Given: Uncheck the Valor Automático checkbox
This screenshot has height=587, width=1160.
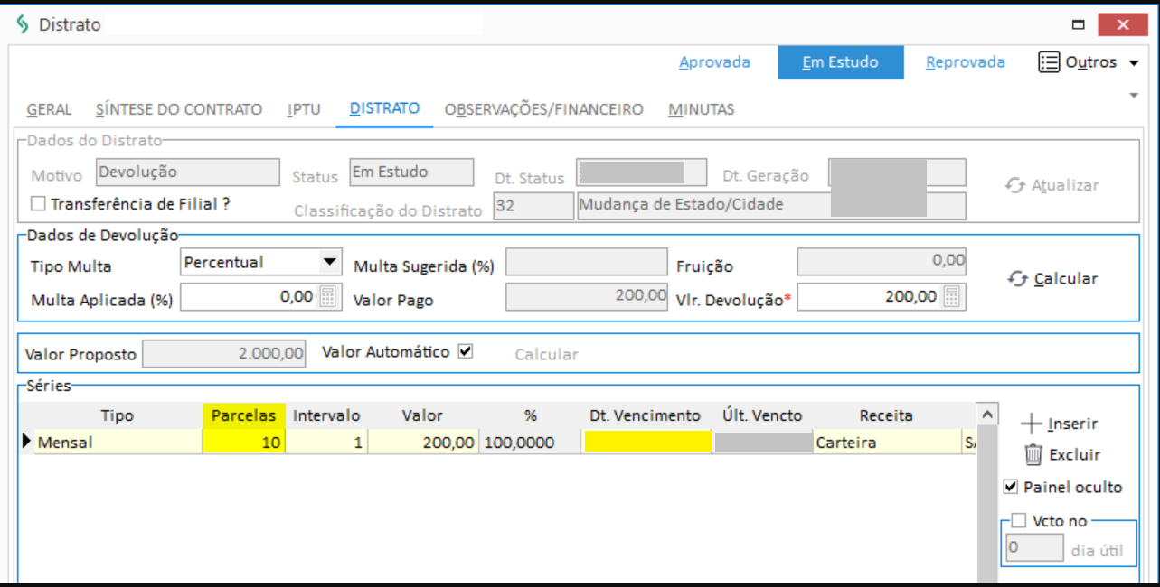Looking at the screenshot, I should [466, 352].
